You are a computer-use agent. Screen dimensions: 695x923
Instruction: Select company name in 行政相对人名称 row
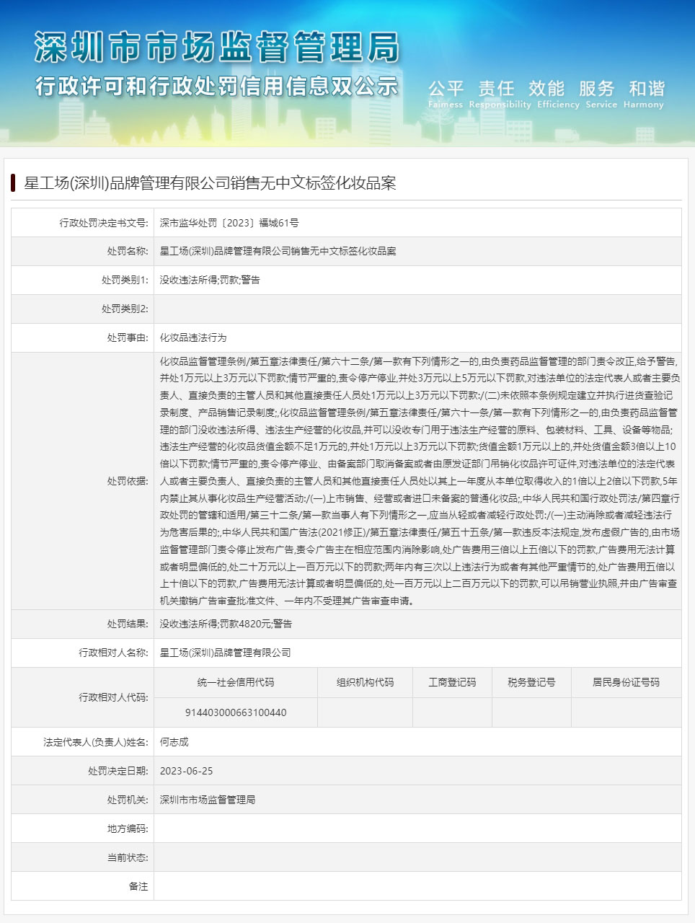point(225,653)
